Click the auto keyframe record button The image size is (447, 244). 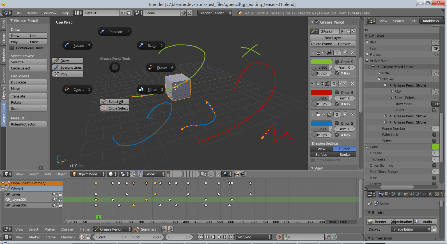click(279, 237)
